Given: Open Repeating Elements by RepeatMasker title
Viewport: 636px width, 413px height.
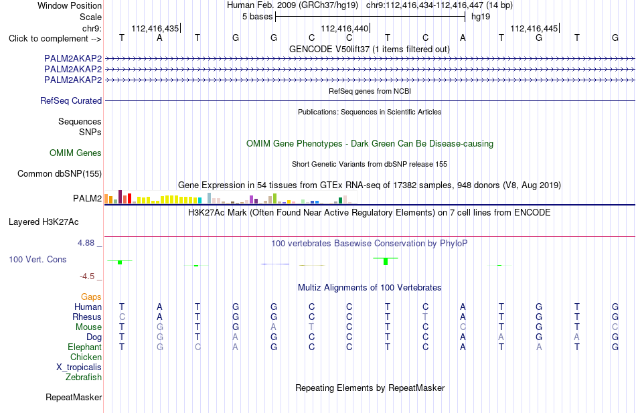Looking at the screenshot, I should (370, 388).
